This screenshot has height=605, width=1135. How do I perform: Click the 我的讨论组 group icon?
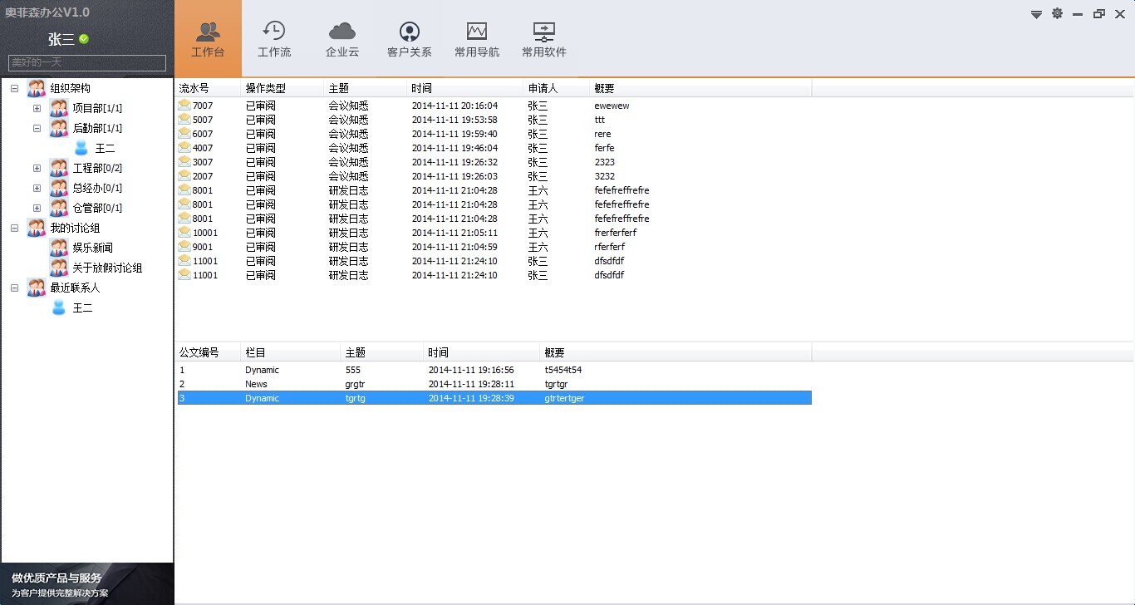pos(36,228)
